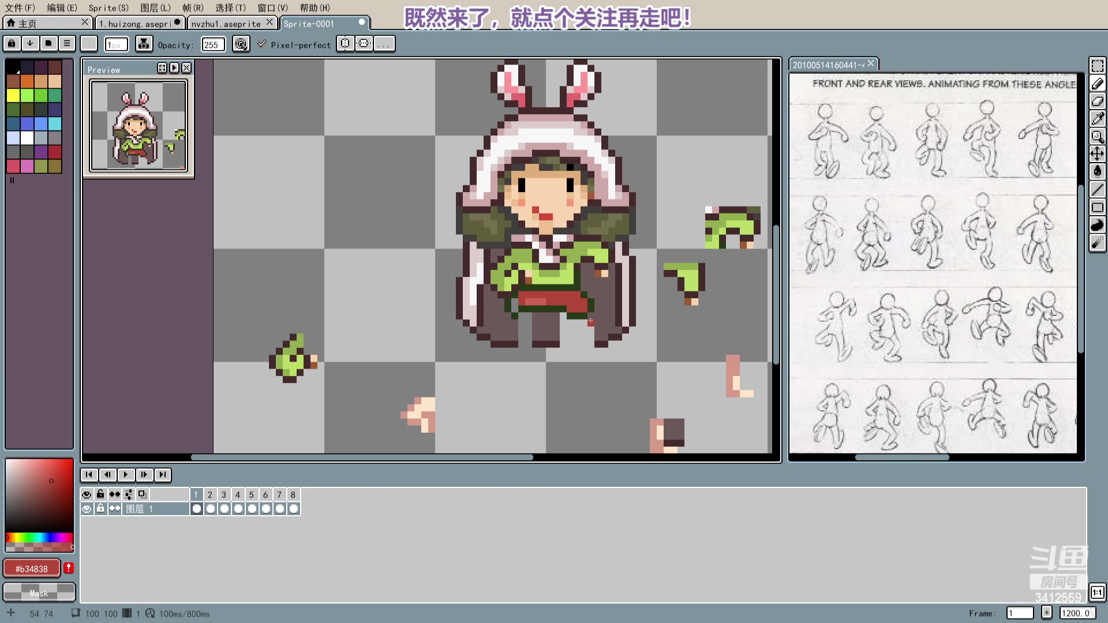This screenshot has height=623, width=1108.
Task: Open the dynamics options icon
Action: click(x=241, y=44)
